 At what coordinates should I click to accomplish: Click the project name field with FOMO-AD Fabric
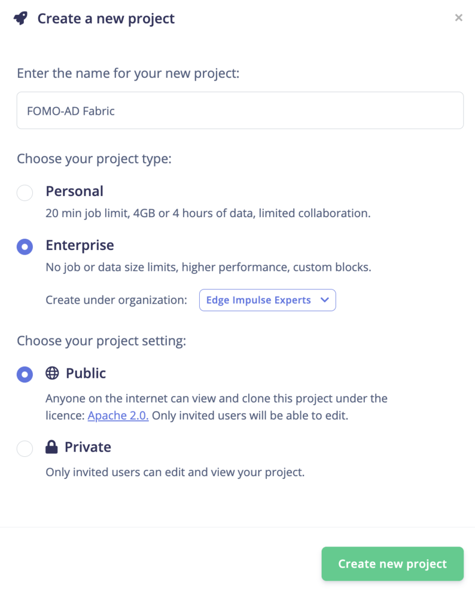coord(240,111)
